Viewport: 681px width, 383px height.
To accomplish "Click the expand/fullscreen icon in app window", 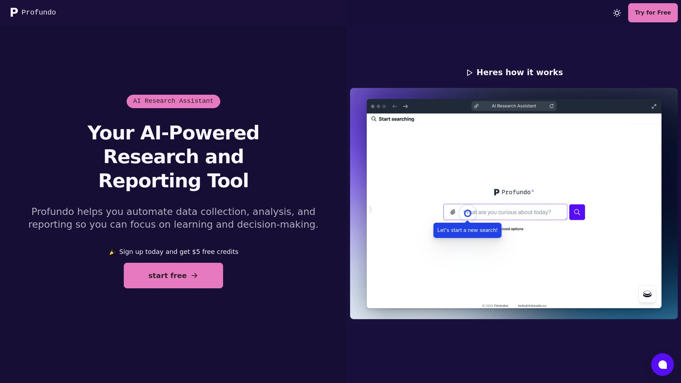I will pos(654,106).
